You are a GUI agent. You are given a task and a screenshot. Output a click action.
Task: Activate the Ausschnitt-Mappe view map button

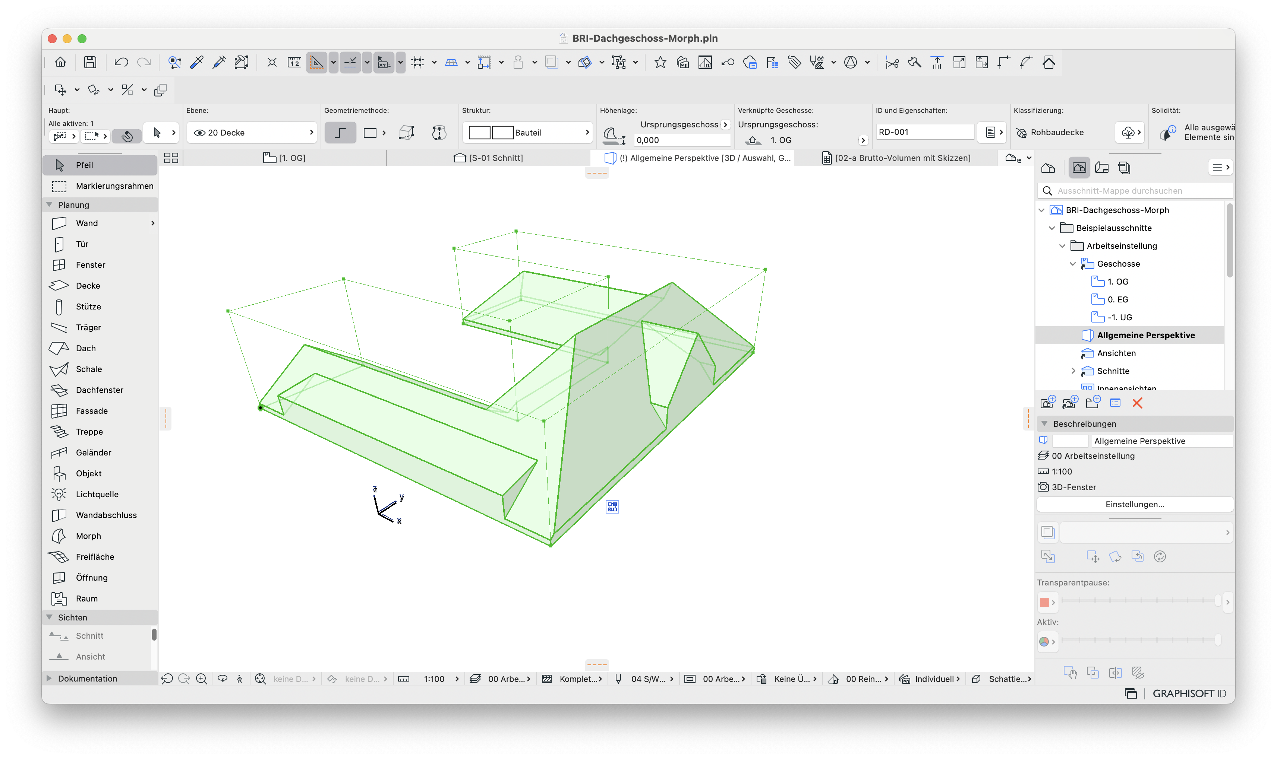coord(1079,168)
